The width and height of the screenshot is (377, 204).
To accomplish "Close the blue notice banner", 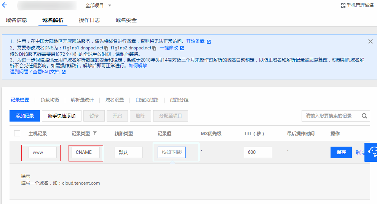I will tap(370, 41).
